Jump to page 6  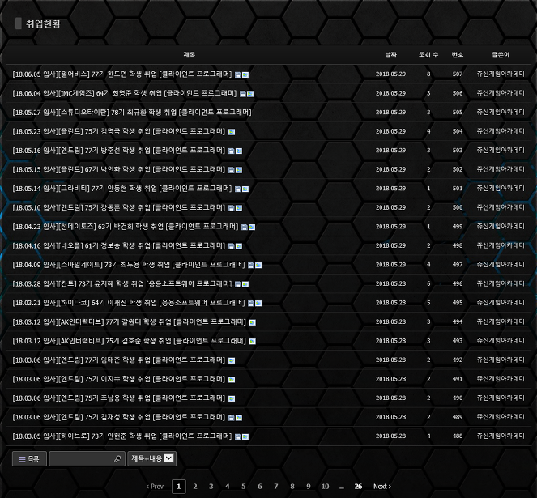[x=260, y=487]
